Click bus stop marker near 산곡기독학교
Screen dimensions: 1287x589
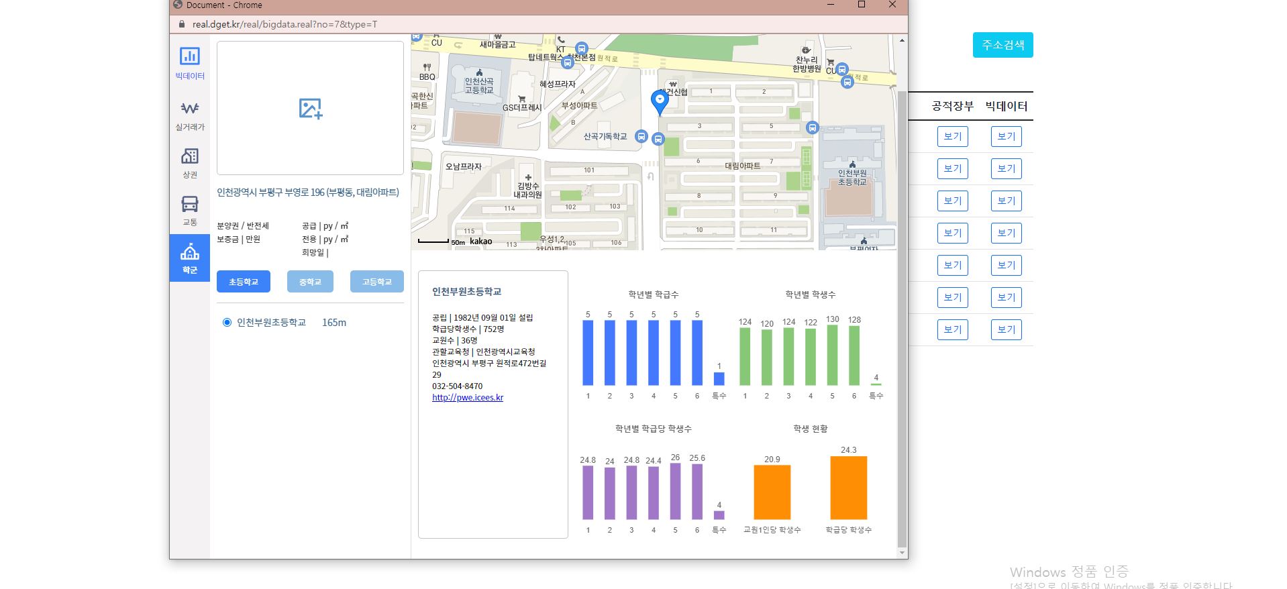(641, 137)
